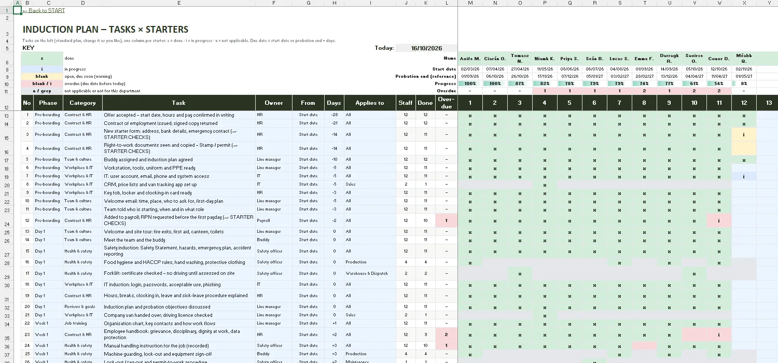Select row 12 header number

7,103
